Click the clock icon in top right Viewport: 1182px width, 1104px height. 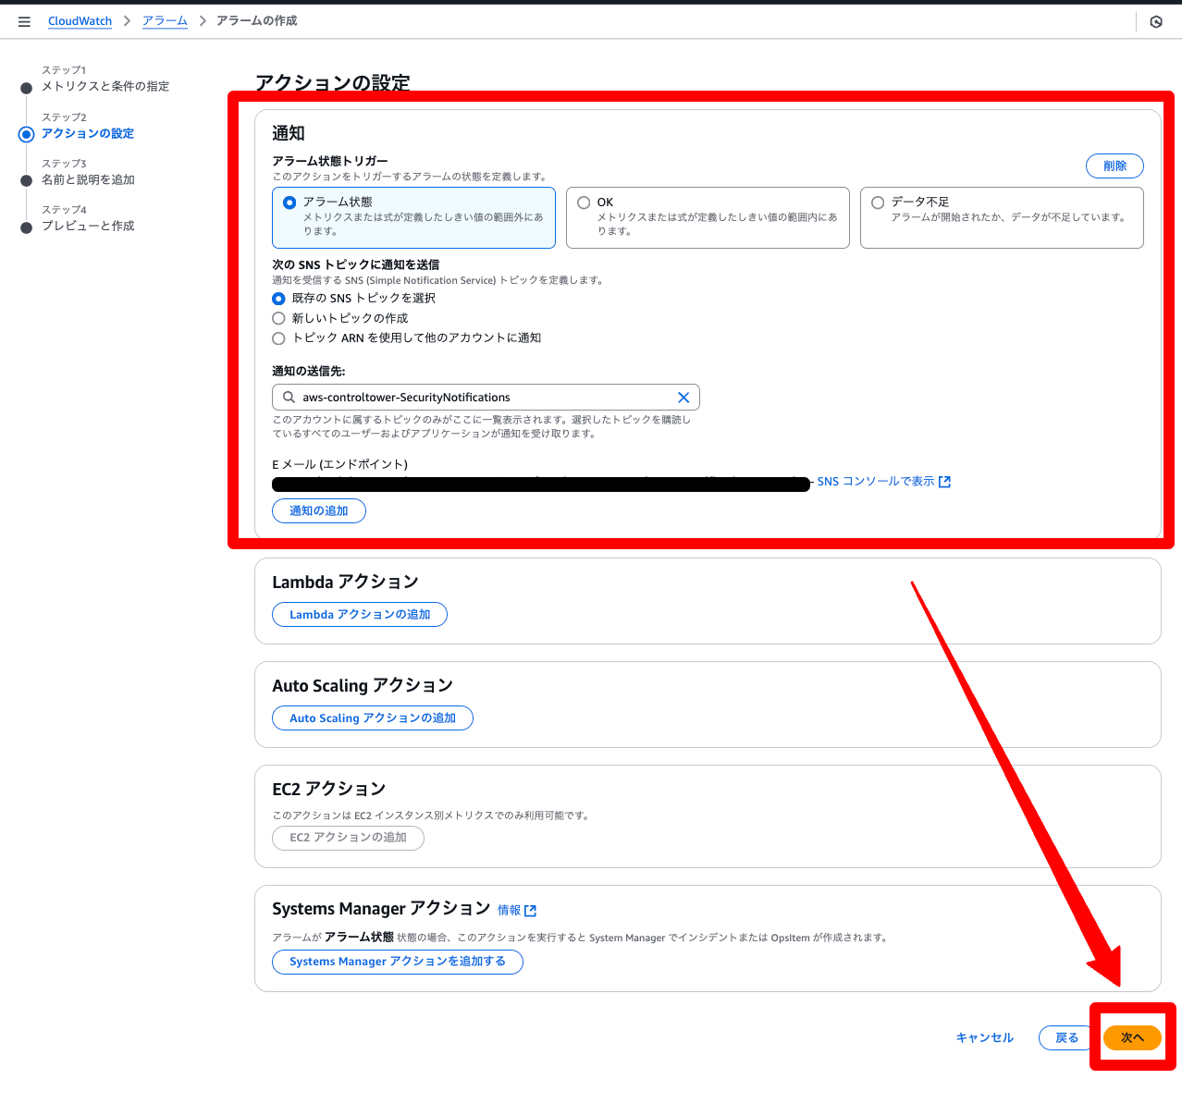(x=1155, y=21)
